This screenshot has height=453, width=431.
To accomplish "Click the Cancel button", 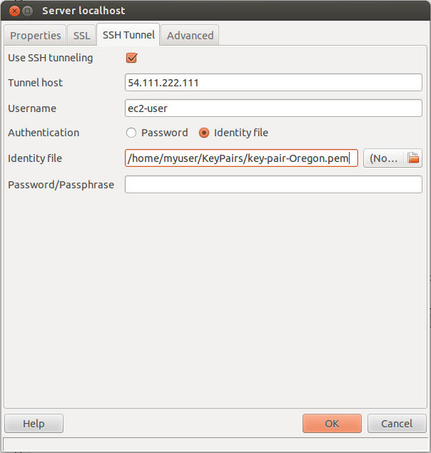I will 397,424.
